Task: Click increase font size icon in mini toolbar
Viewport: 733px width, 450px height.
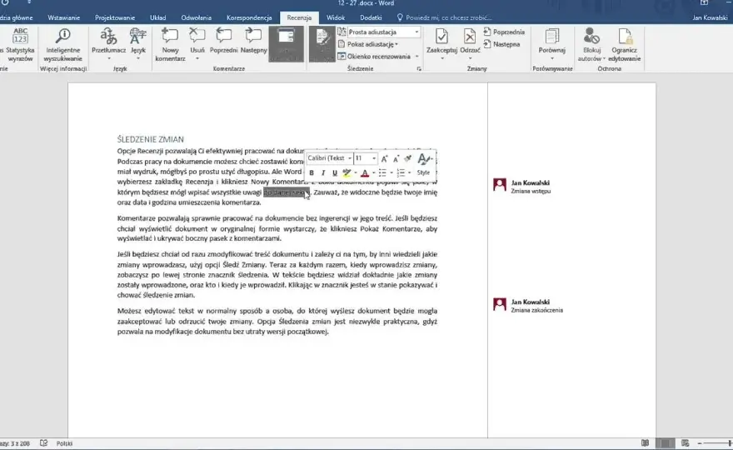Action: [x=384, y=158]
